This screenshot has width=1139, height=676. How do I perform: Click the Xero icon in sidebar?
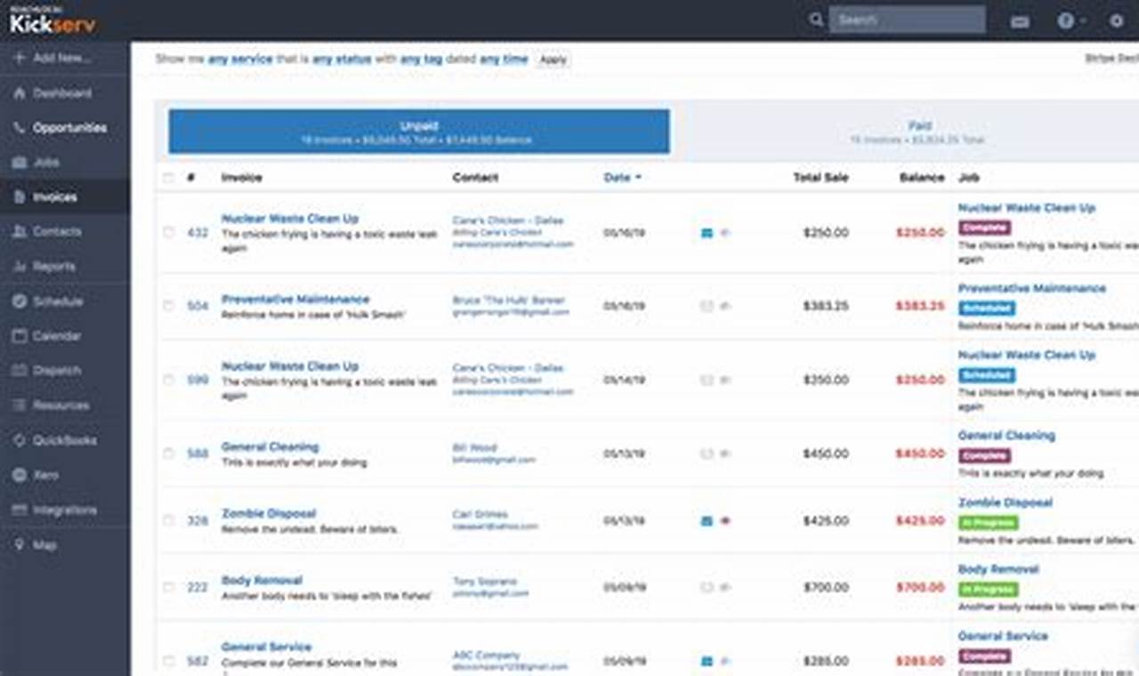click(x=20, y=474)
